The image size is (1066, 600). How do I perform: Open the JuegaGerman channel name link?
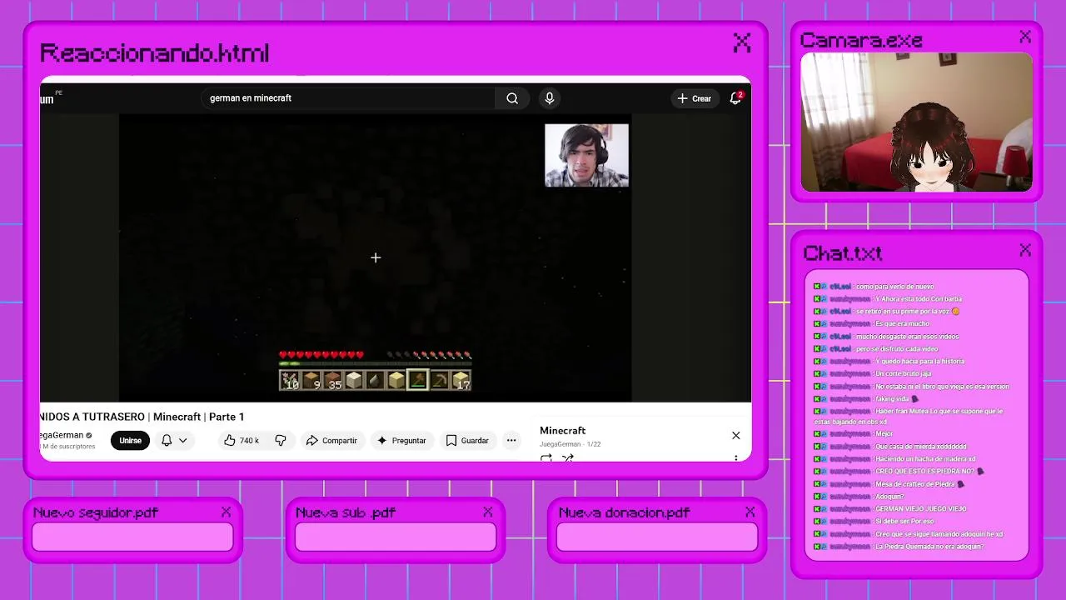62,435
